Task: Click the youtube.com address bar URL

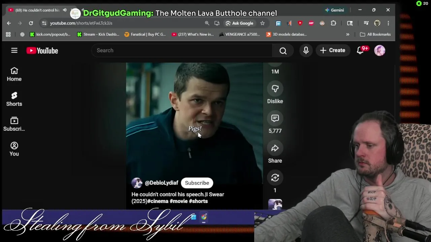Action: pos(81,23)
